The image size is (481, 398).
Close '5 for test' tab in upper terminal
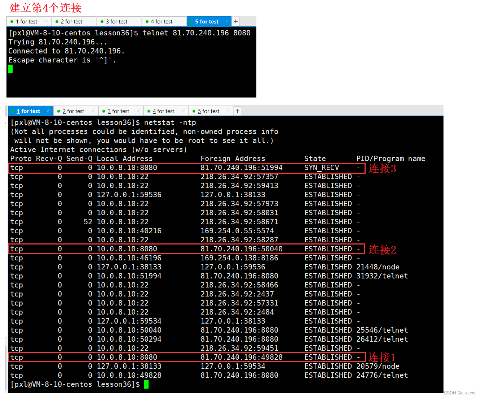pos(226,21)
